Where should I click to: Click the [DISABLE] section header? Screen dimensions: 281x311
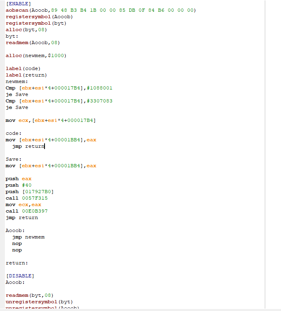point(20,276)
